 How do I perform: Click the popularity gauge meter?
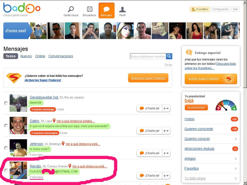226,105
